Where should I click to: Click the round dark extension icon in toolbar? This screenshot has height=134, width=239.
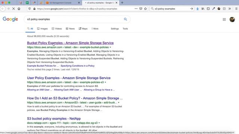coord(219,9)
